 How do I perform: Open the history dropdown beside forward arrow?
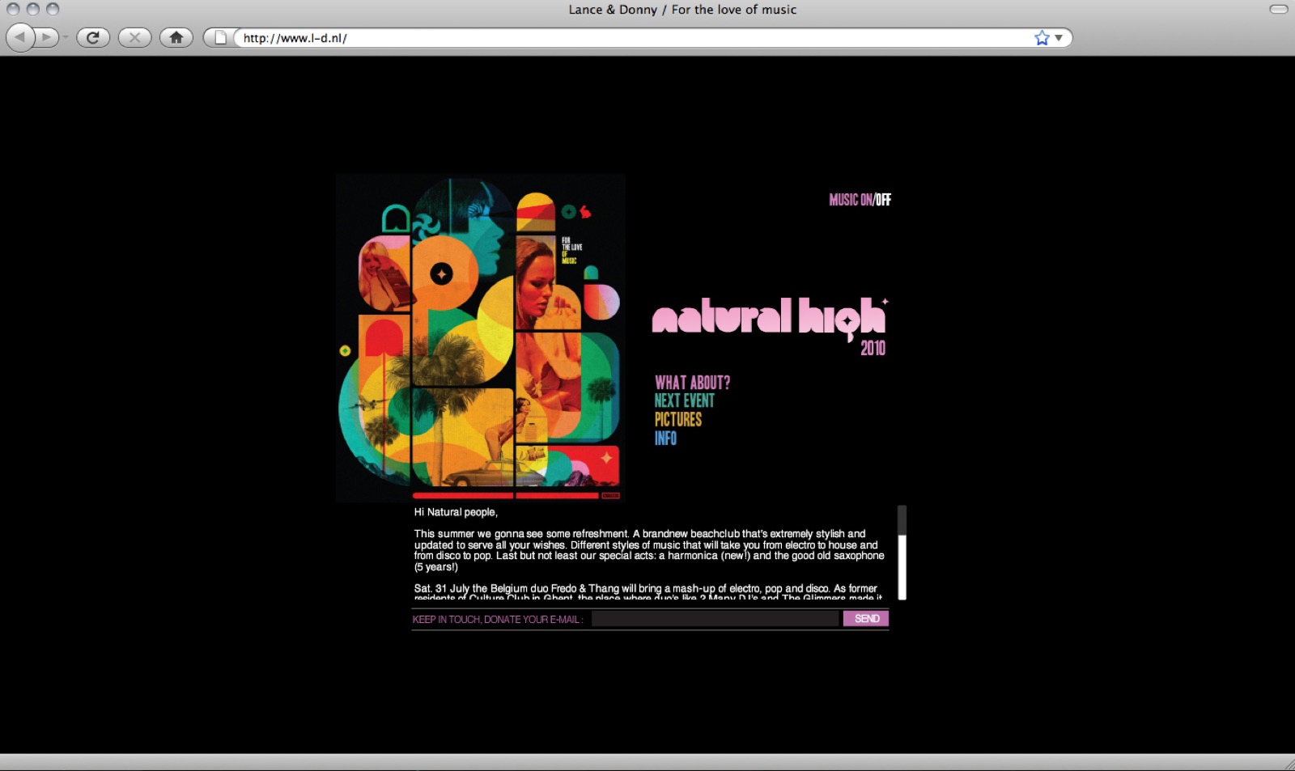tap(66, 37)
